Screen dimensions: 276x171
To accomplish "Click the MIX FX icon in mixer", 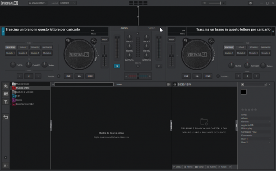I will click(x=138, y=66).
